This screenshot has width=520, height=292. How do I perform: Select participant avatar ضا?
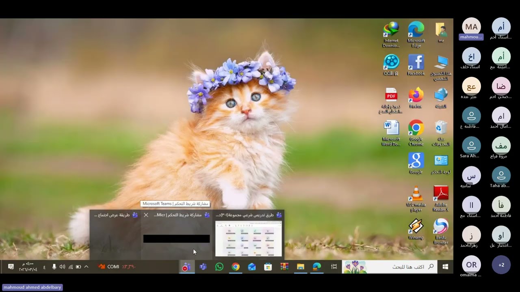(x=501, y=86)
